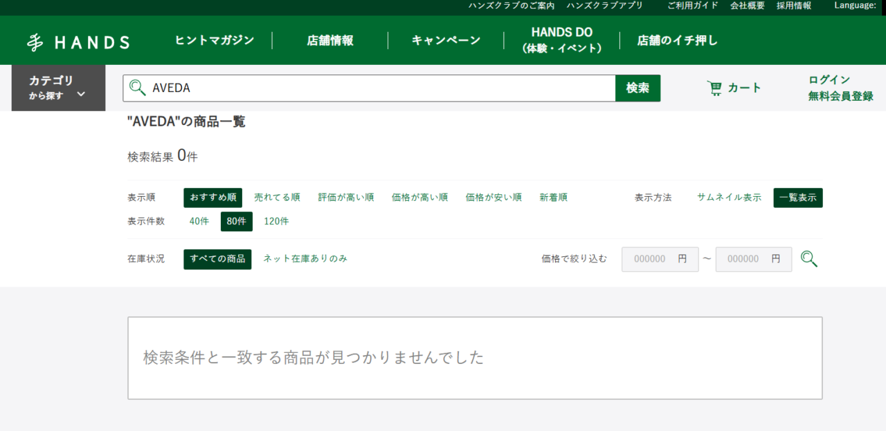Open ヒントマガジン menu
Screen dimensions: 886x431
click(215, 40)
